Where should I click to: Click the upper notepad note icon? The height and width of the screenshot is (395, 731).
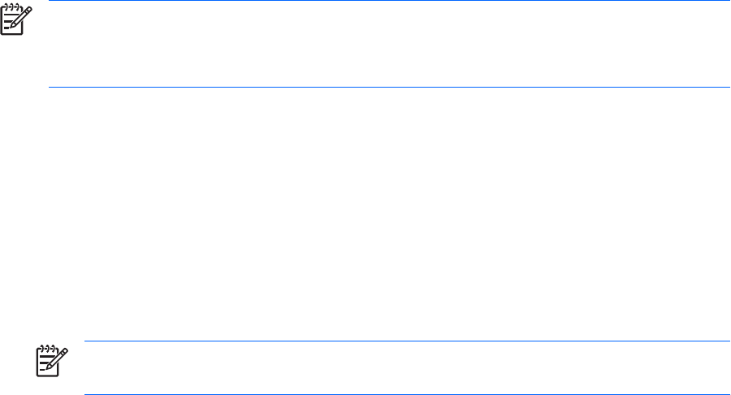pos(16,20)
